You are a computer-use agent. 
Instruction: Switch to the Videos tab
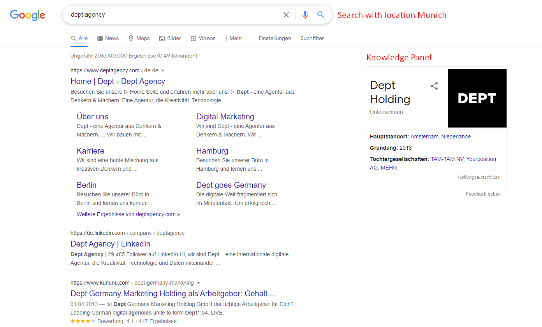coord(203,38)
